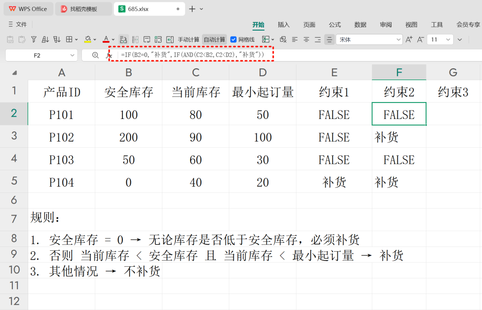Open the 文件 file menu

tap(17, 24)
